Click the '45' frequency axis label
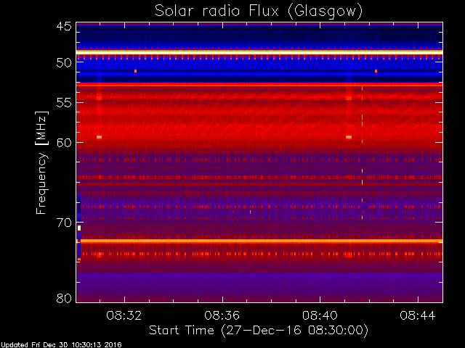 coord(64,26)
